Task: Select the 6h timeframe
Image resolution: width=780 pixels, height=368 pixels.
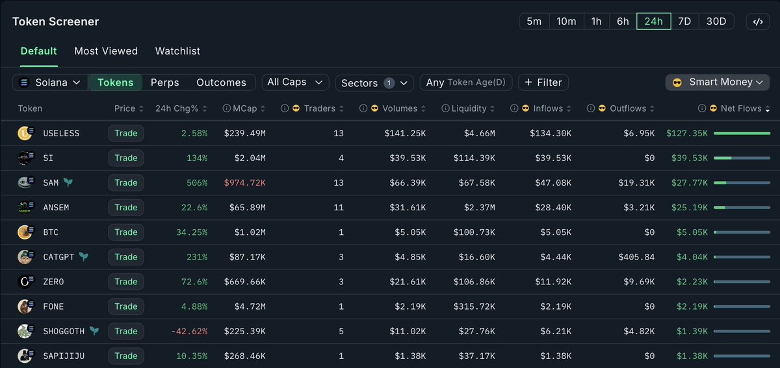Action: (623, 21)
